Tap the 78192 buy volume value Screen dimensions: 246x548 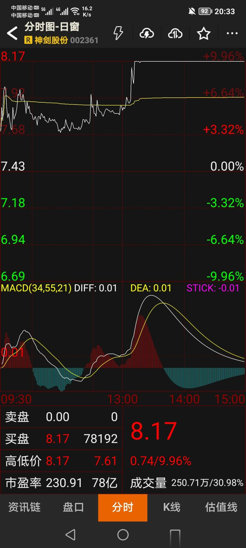tap(101, 439)
